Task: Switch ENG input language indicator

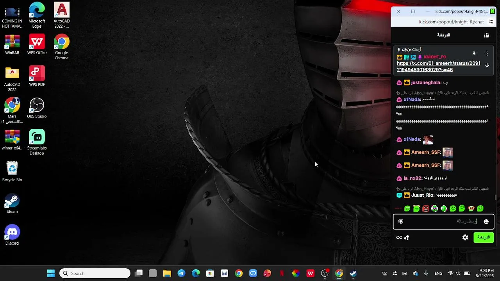Action: click(x=438, y=273)
